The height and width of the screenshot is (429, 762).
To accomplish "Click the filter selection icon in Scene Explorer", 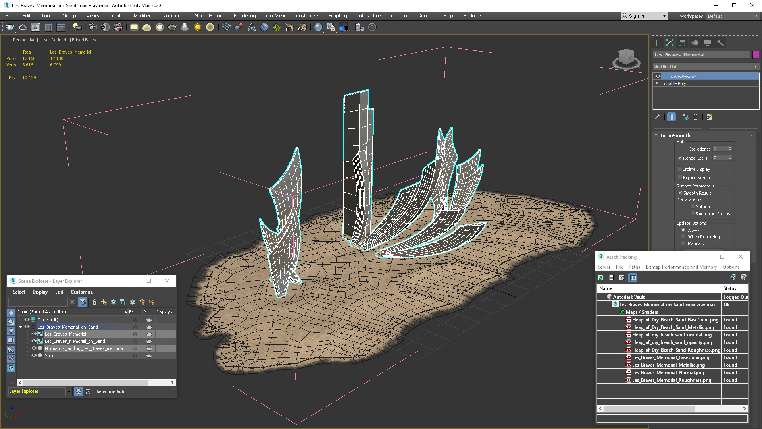I will (83, 302).
